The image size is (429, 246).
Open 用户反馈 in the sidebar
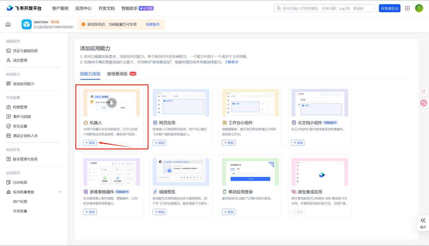[x=20, y=202]
